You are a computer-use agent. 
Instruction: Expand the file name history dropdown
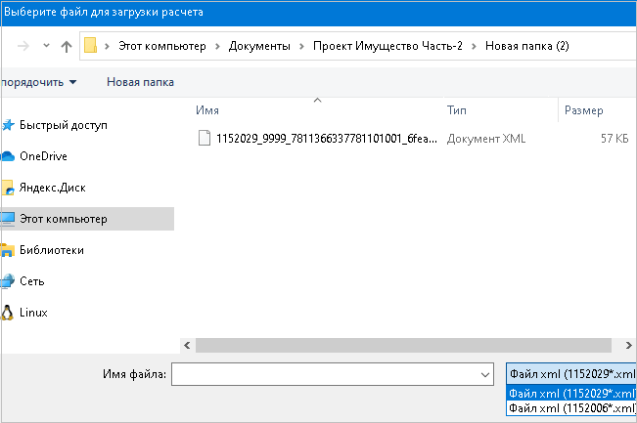[485, 374]
